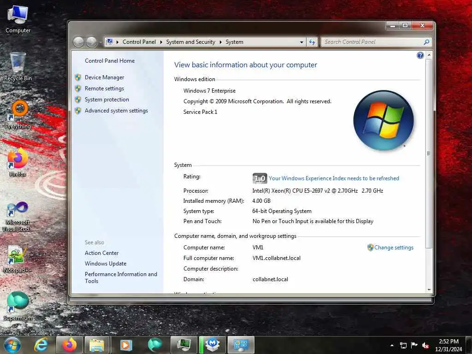Click the Windows Experience Index rating badge

[260, 178]
